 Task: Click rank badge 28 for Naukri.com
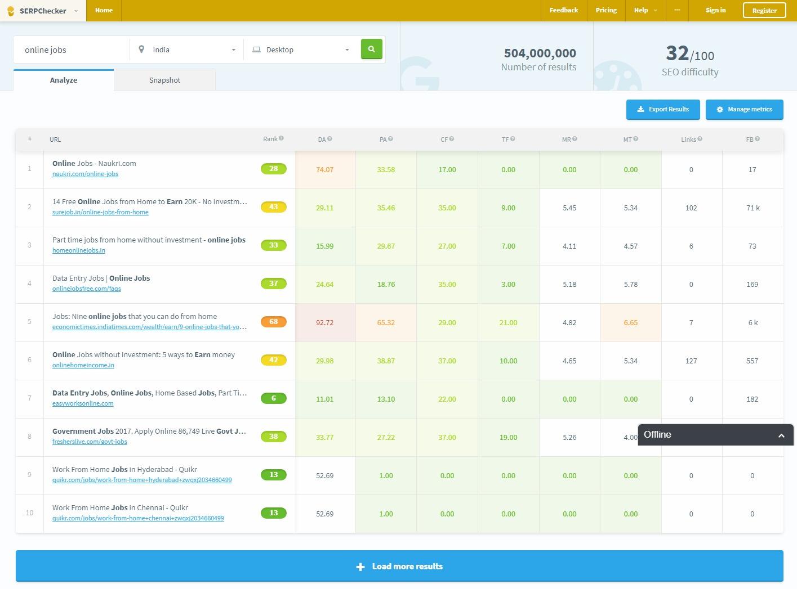point(273,169)
